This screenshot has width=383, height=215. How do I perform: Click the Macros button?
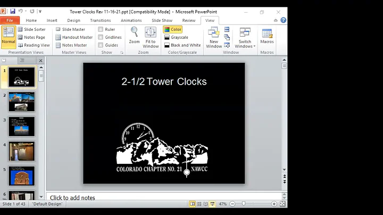tap(267, 36)
